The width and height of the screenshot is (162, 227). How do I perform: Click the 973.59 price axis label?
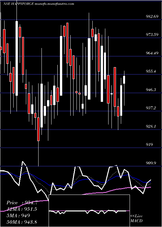pos(152,35)
